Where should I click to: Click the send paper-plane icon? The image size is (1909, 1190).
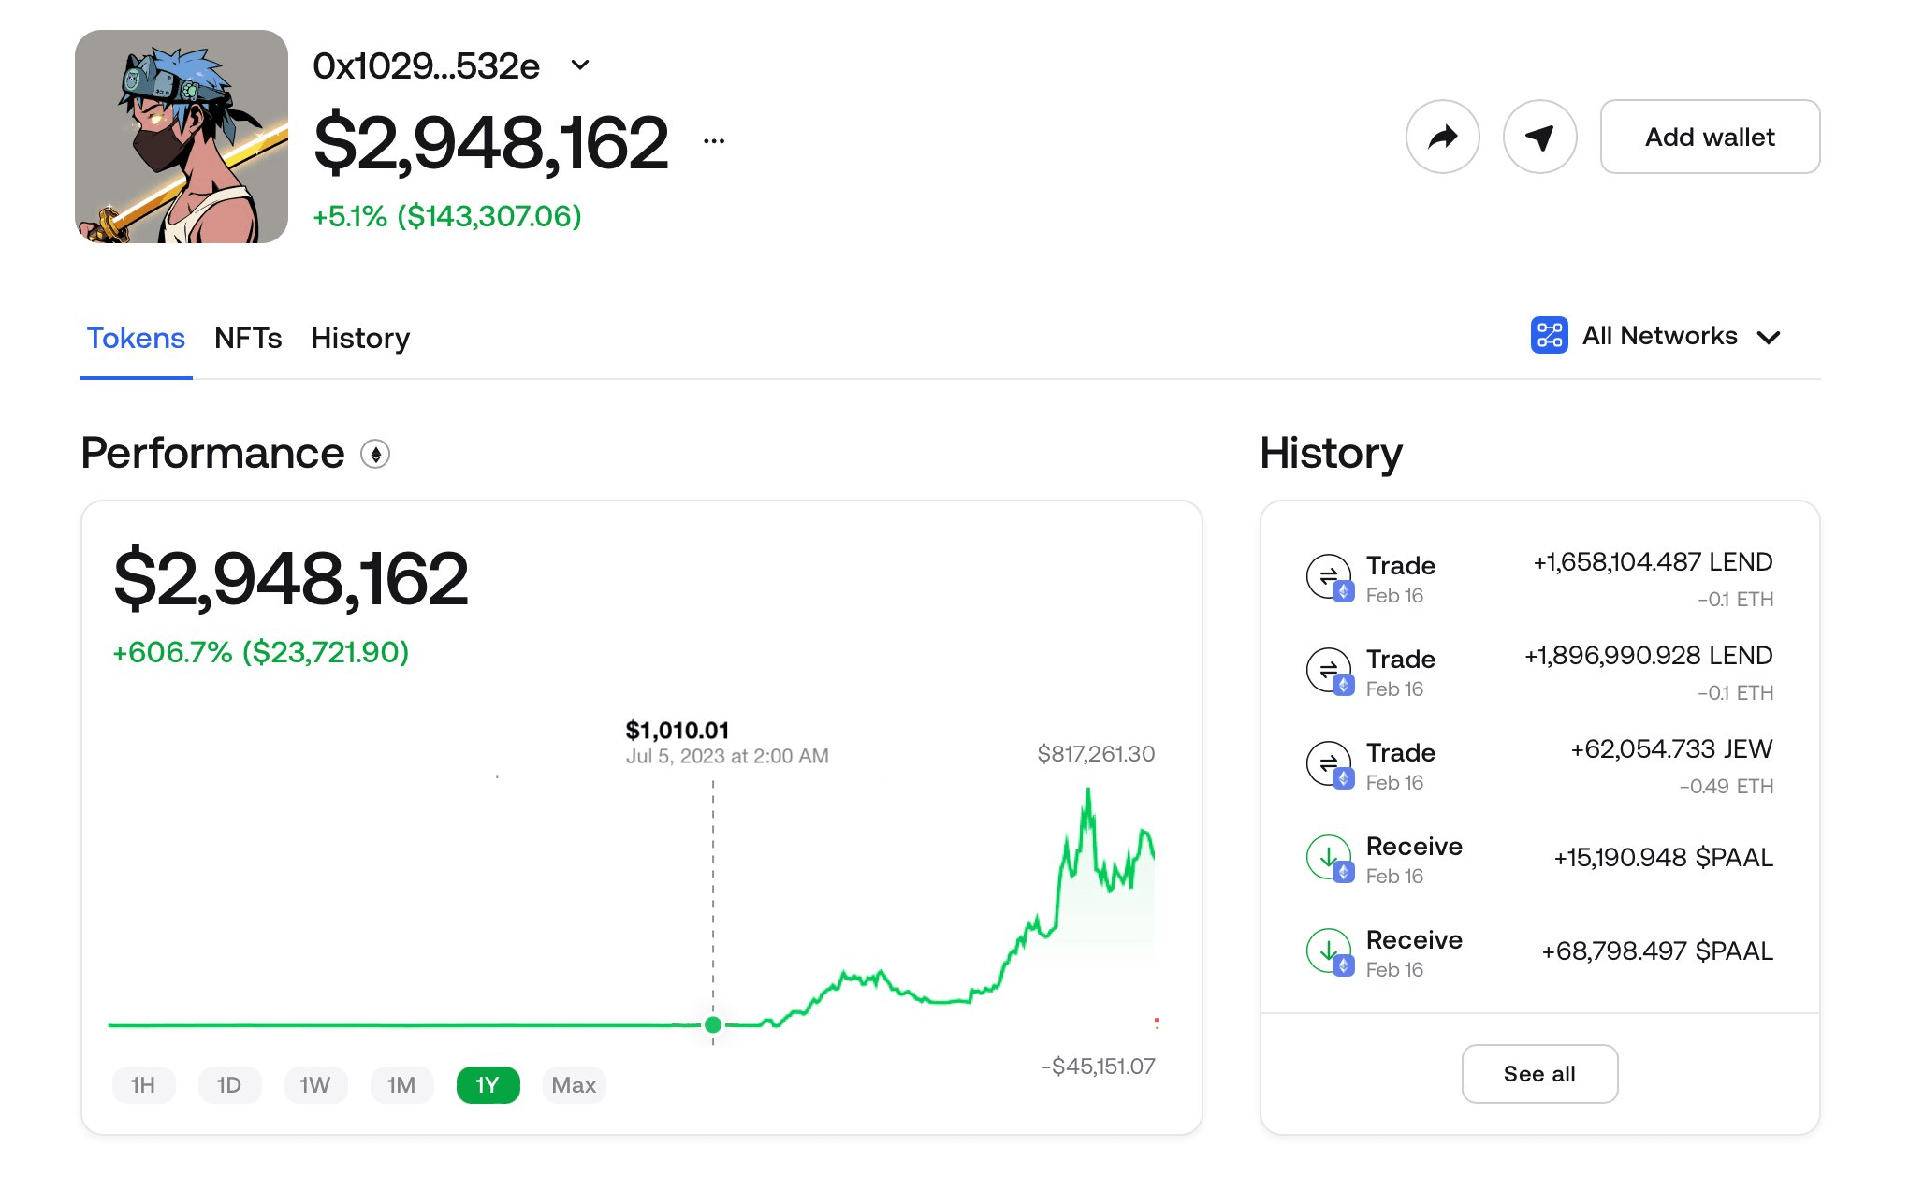click(1539, 137)
